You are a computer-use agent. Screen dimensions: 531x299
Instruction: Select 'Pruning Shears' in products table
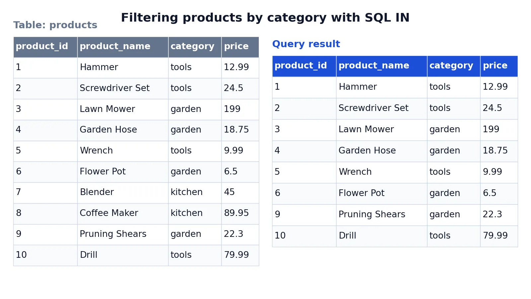123,235
